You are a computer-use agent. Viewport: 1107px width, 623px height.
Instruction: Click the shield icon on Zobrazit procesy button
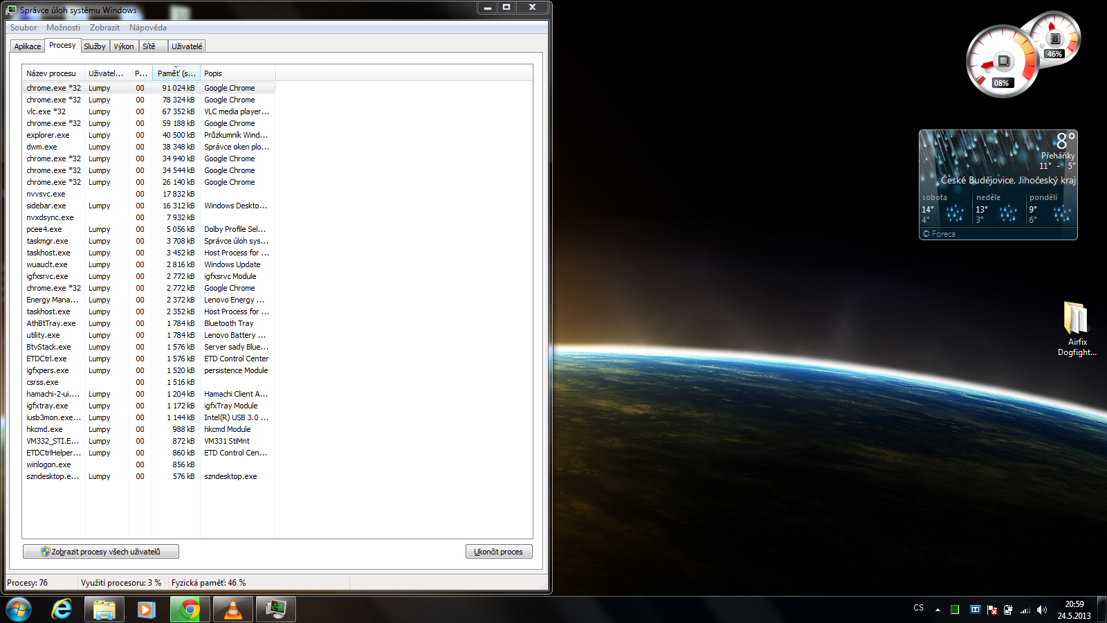coord(45,552)
